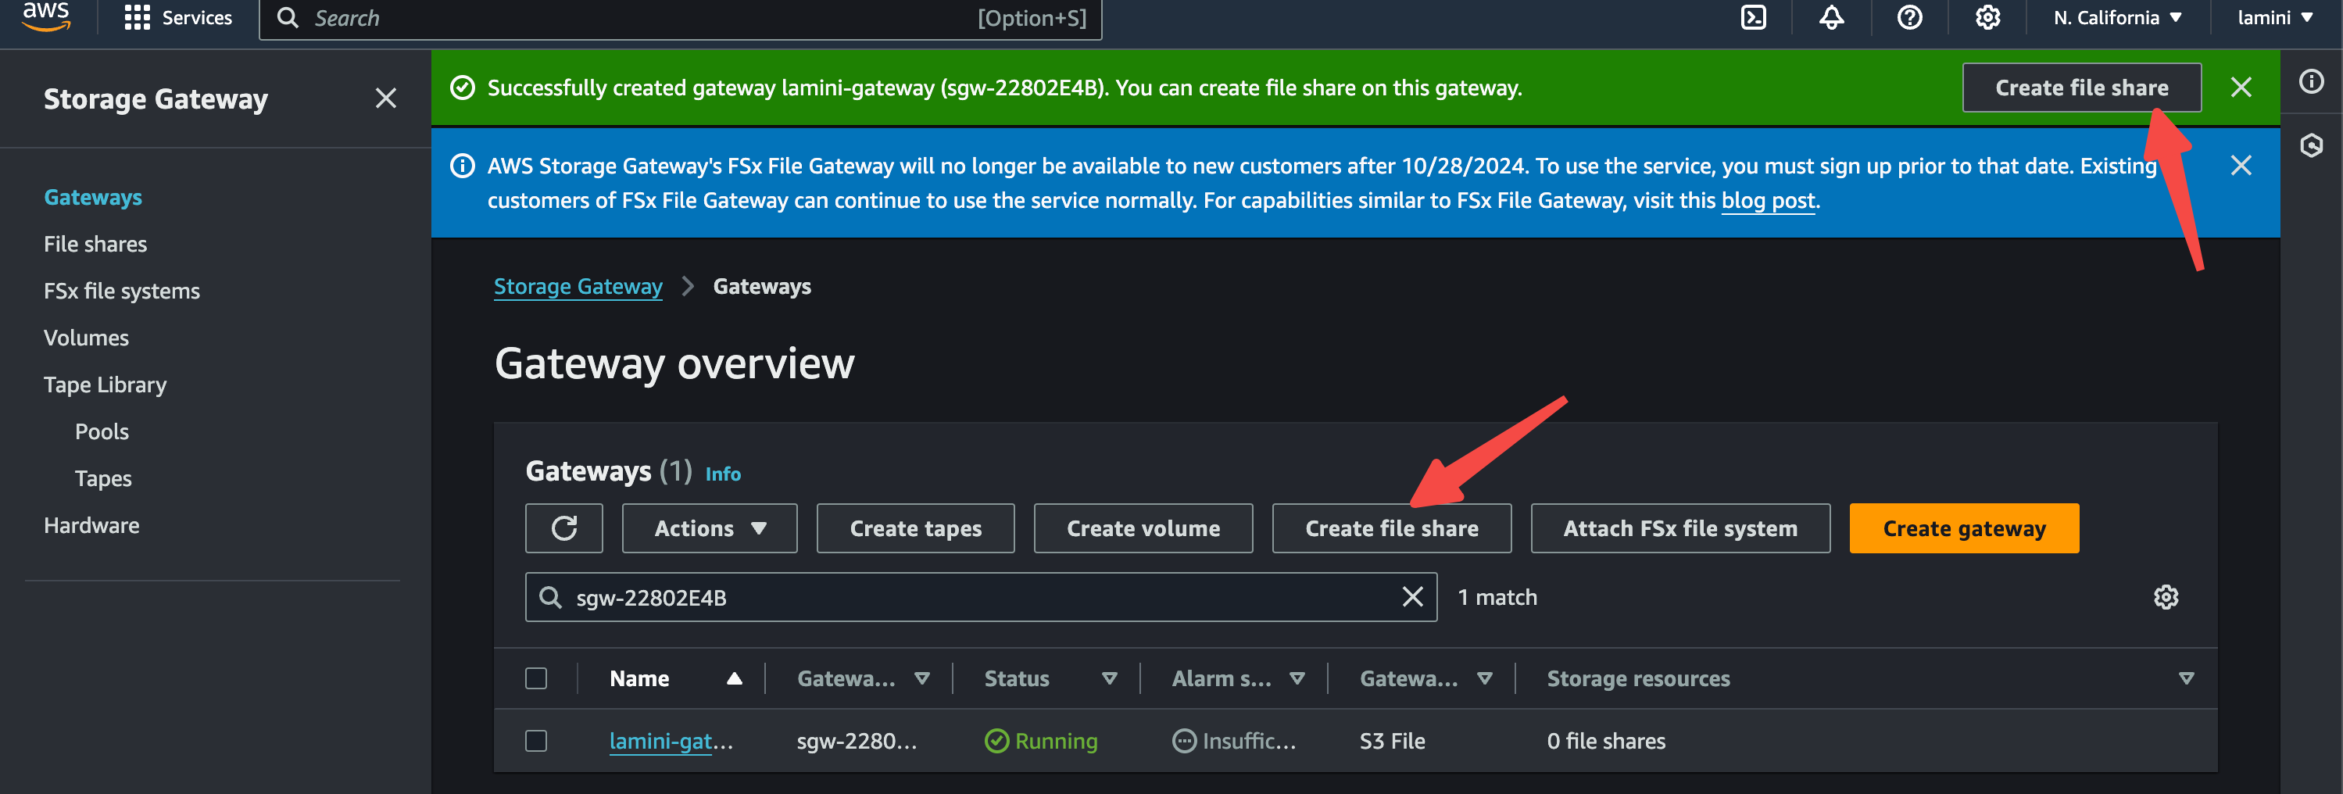Screen dimensions: 2343x794
Task: Clear the sgw-22802E4B filter text
Action: (x=1411, y=596)
